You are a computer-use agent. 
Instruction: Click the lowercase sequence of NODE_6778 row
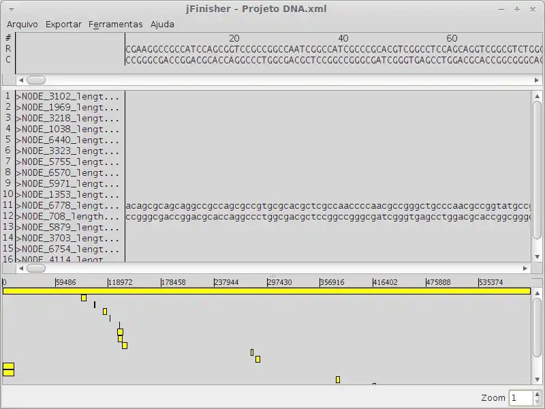pyautogui.click(x=328, y=206)
